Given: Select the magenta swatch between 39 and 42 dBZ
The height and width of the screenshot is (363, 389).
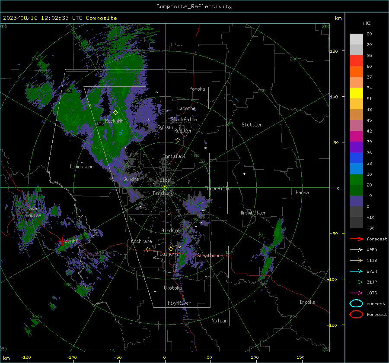Looking at the screenshot, I should [356, 136].
